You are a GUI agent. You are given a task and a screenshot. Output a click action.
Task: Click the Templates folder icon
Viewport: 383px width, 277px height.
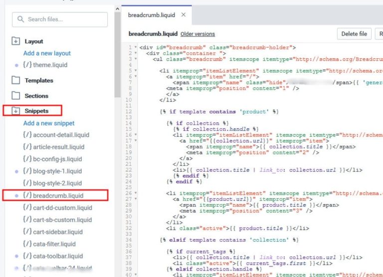(x=16, y=80)
